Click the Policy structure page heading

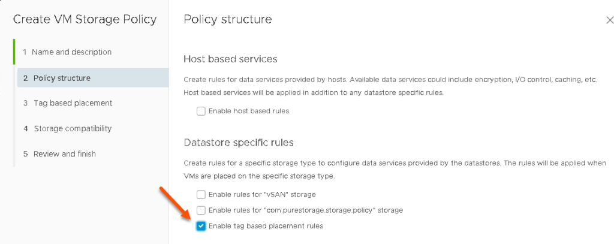click(x=228, y=19)
